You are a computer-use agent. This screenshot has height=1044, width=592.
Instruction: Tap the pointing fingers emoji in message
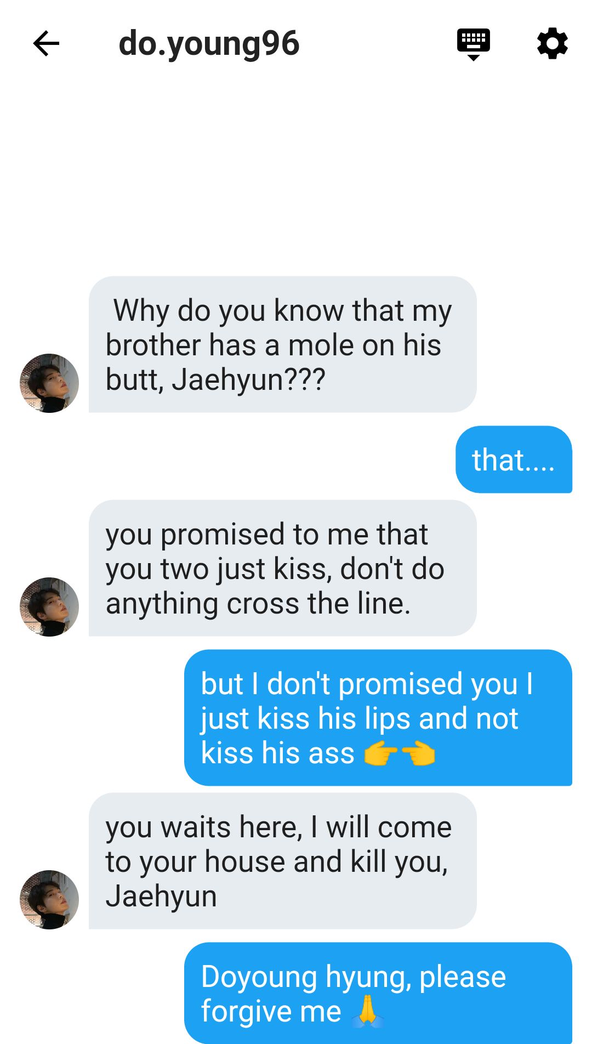[x=400, y=753]
